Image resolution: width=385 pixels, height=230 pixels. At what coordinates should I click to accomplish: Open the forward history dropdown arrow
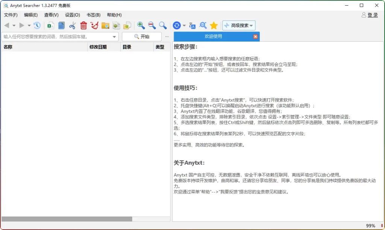(x=29, y=26)
